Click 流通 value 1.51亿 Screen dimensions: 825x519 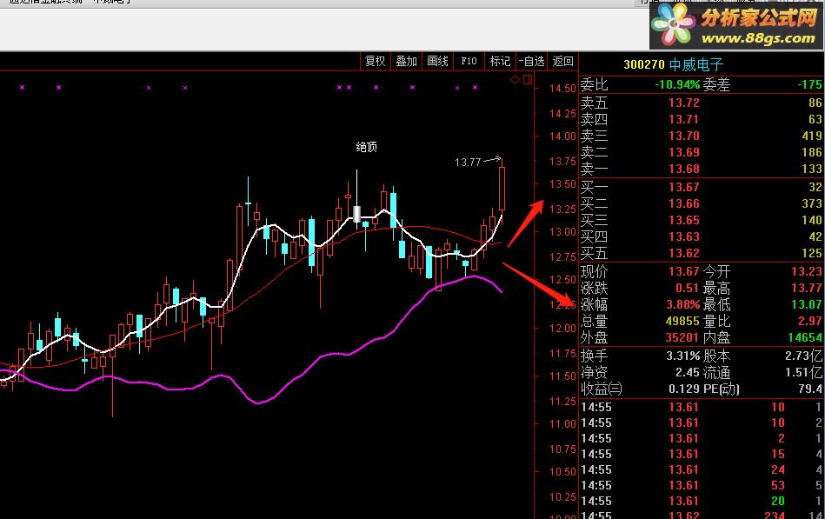(803, 373)
